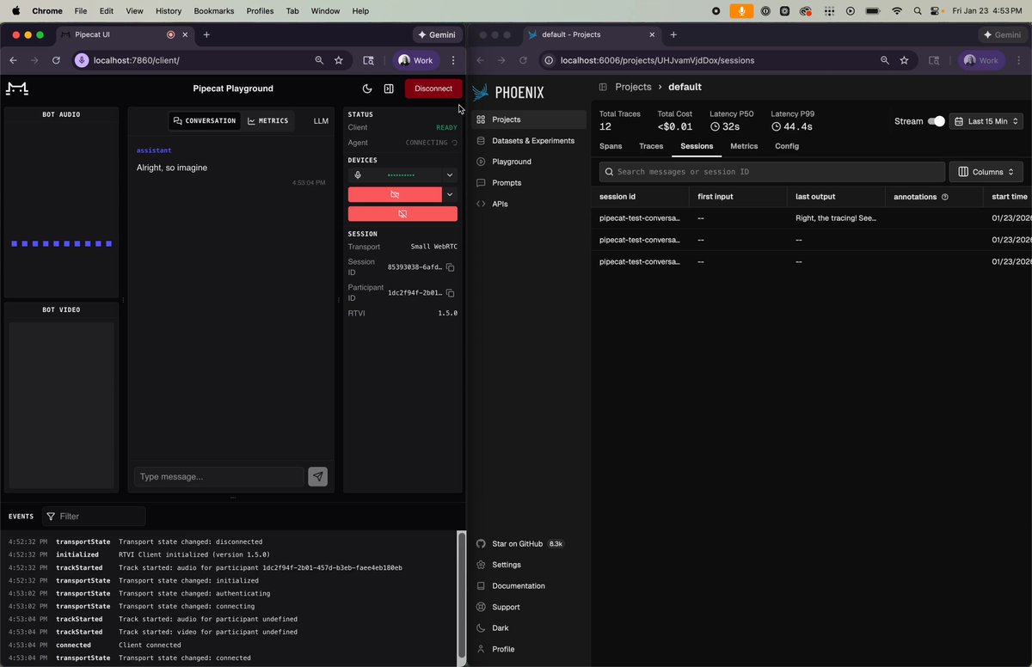Bookmark the localhost:7860 page
The image size is (1032, 667).
pos(339,60)
